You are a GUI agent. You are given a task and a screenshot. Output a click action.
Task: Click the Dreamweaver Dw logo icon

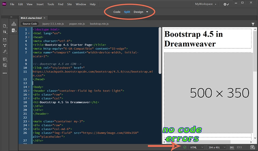(x=4, y=4)
